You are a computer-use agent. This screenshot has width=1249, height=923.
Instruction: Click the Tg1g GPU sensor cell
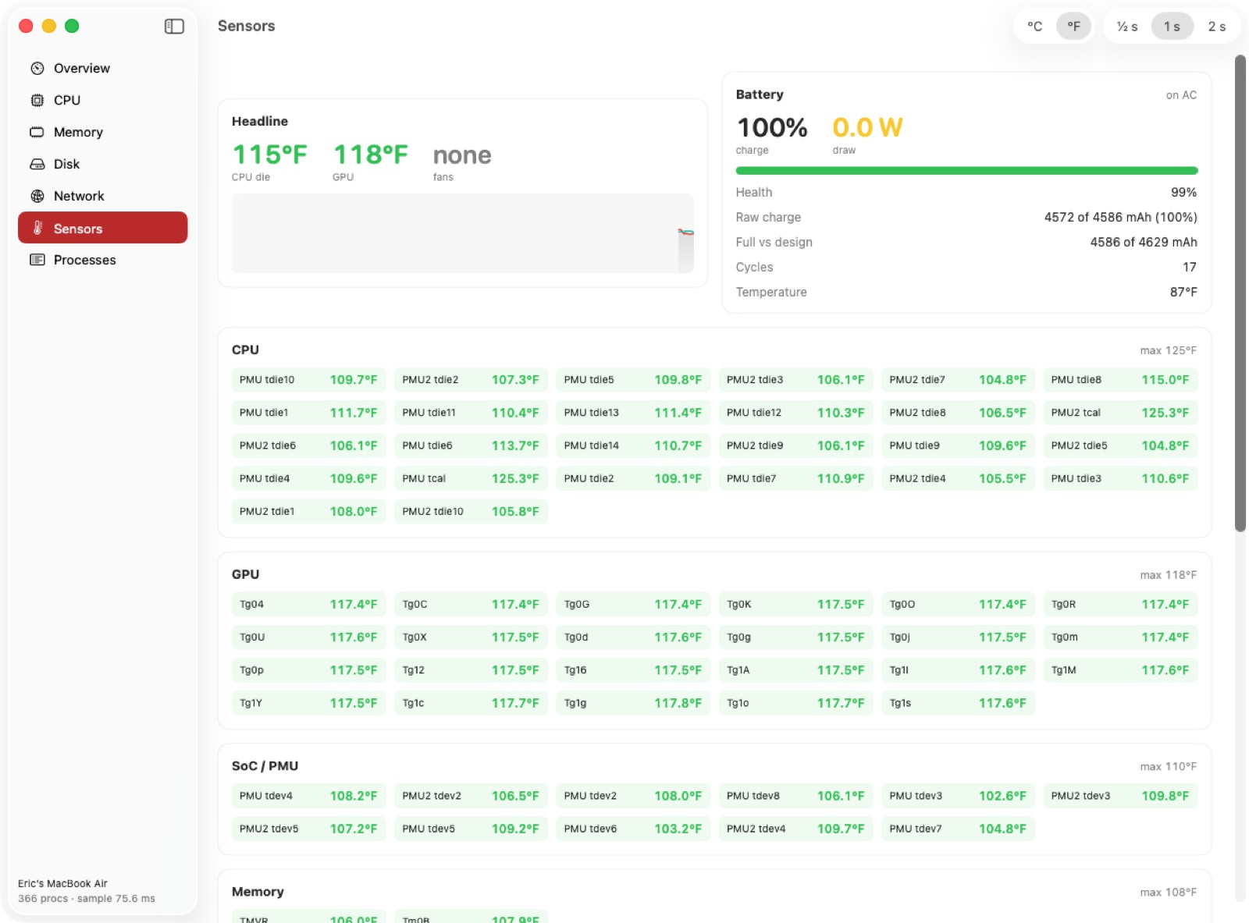[x=633, y=703]
